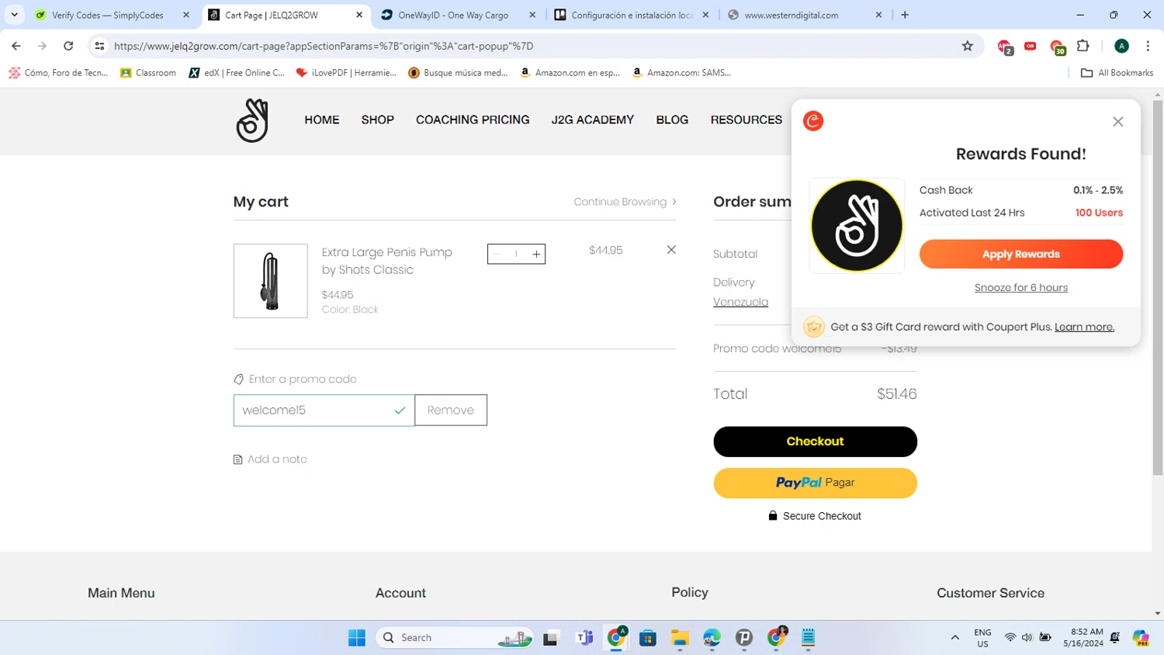Open the Chrome three-dot menu
Screen dimensions: 1164x655
click(x=1148, y=46)
